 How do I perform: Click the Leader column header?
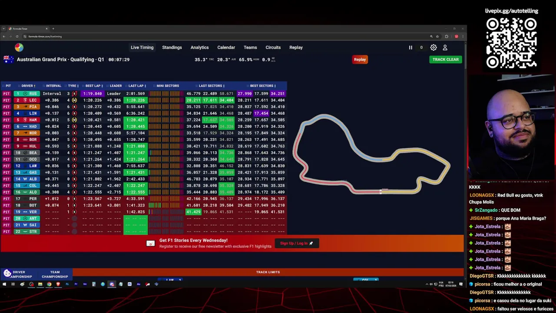(116, 86)
